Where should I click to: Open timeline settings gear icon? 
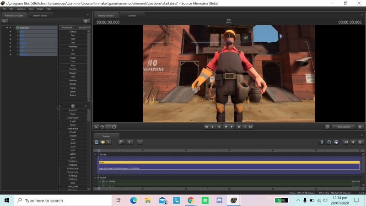point(360,142)
